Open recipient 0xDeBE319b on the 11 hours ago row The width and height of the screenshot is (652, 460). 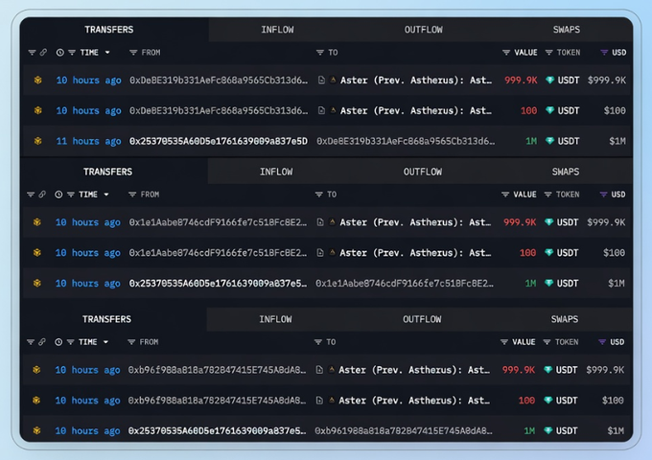point(406,141)
